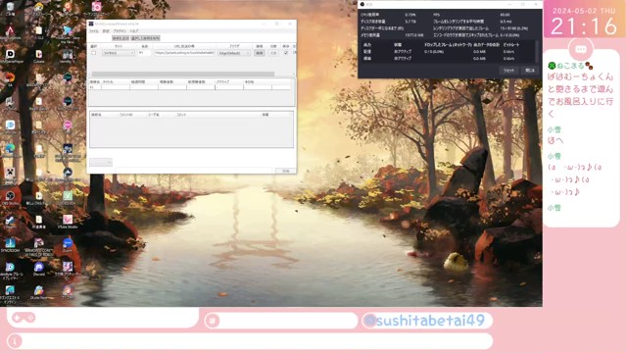The height and width of the screenshot is (353, 627).
Task: Open the Edge(Default) browser dropdown
Action: pos(234,53)
